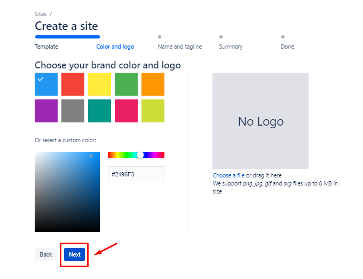363x279 pixels.
Task: Select the gray brand color swatch
Action: point(73,111)
